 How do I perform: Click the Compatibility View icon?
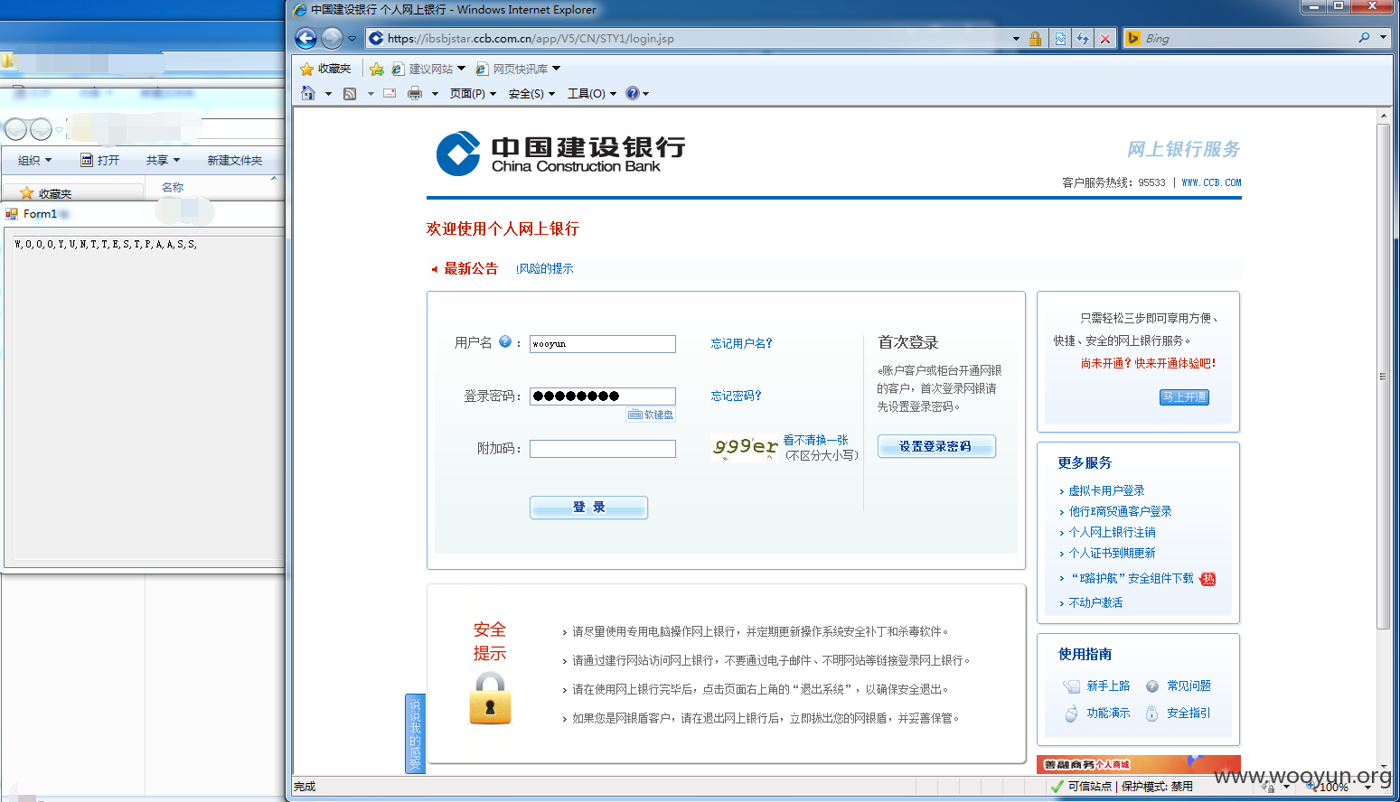coord(1060,39)
